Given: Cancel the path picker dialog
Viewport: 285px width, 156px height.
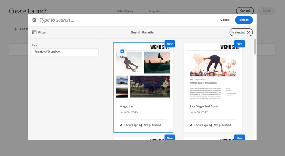Looking at the screenshot, I should click(225, 20).
